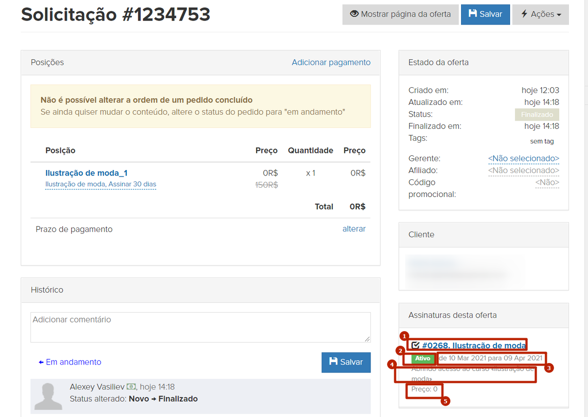
Task: Edit the Código promocional value
Action: (x=547, y=182)
